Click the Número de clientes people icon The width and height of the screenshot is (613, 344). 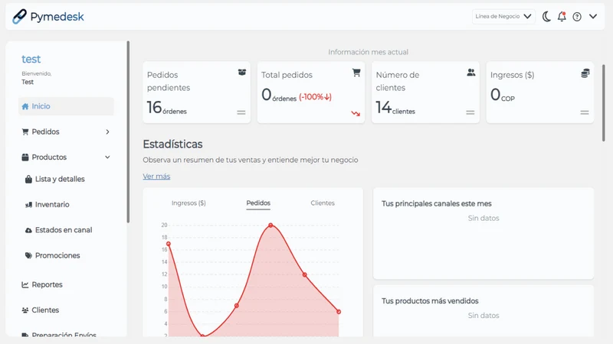pyautogui.click(x=471, y=72)
